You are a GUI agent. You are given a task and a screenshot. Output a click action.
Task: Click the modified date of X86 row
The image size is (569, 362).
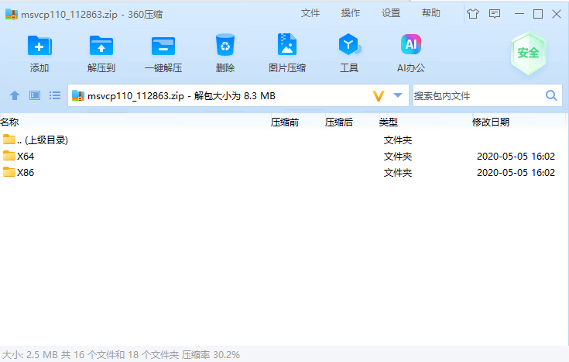[x=516, y=172]
